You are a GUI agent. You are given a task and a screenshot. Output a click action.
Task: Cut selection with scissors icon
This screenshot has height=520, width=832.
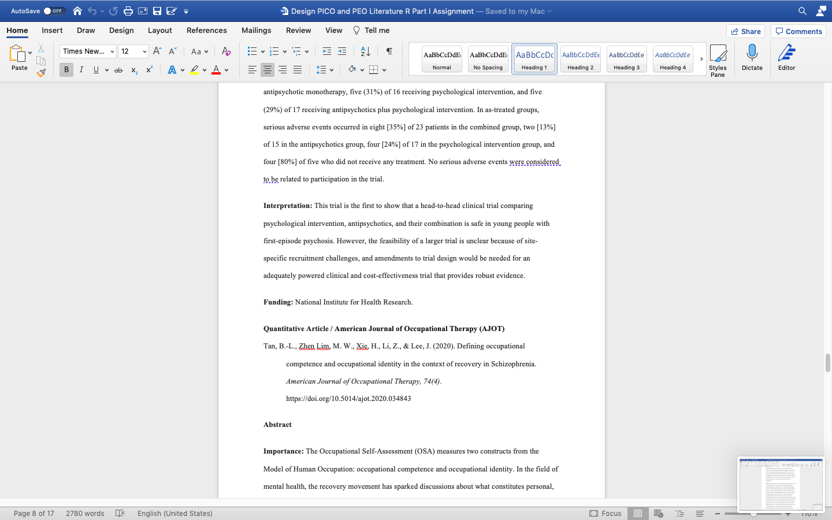pos(41,49)
